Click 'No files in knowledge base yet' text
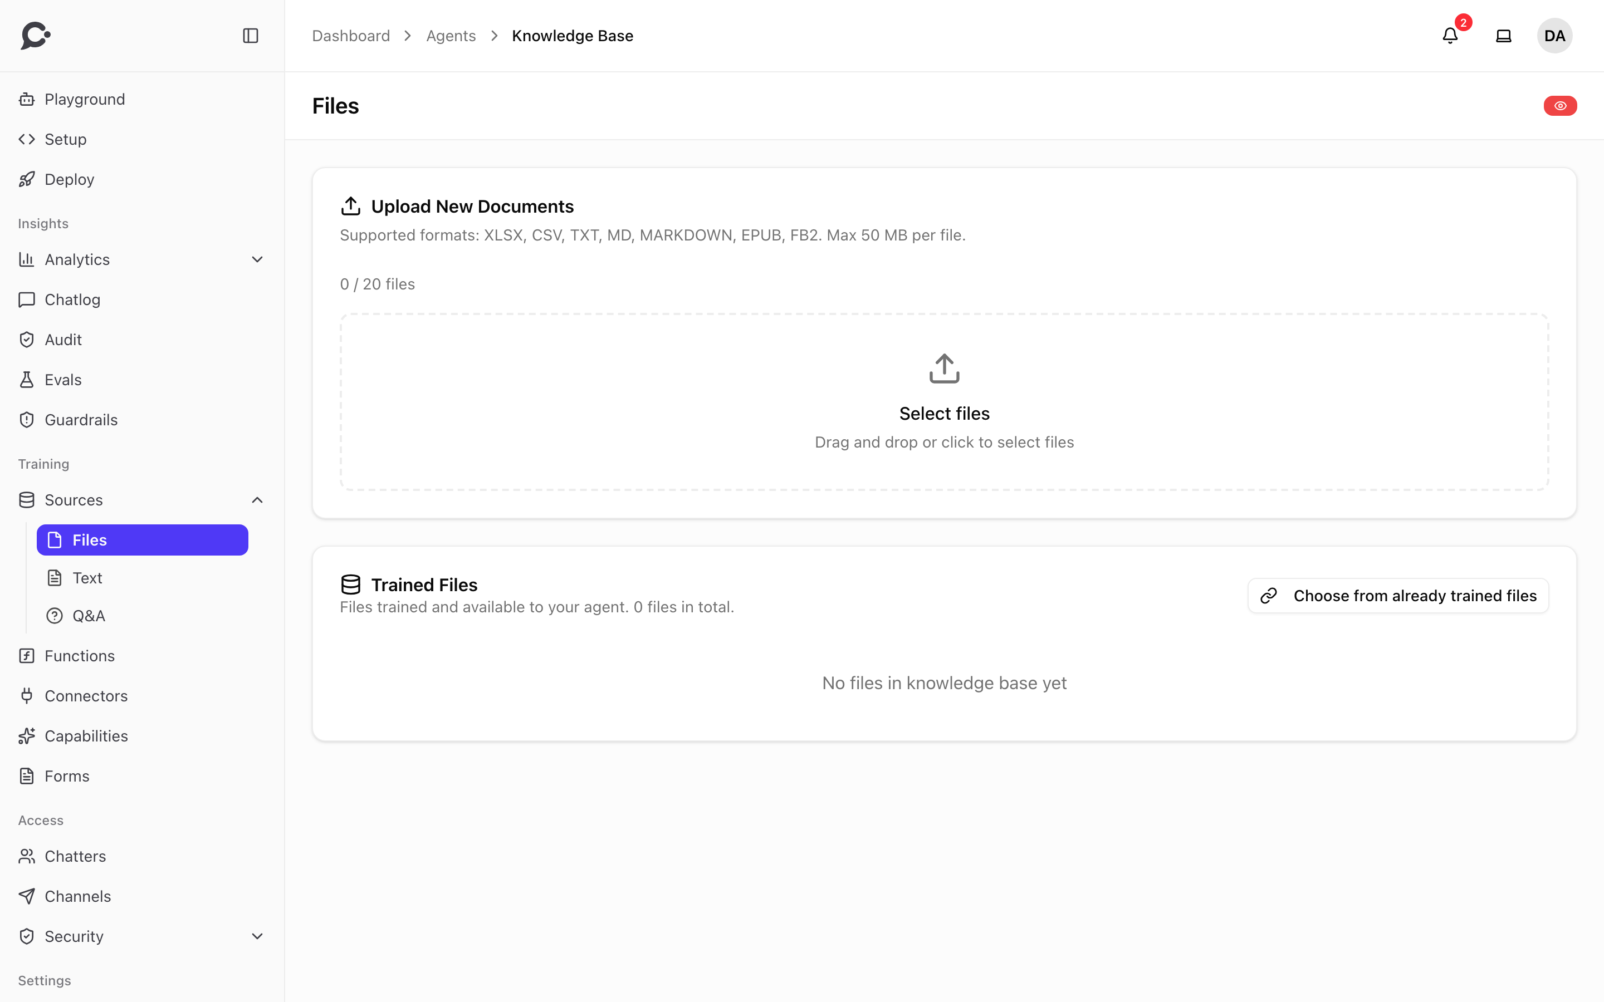This screenshot has height=1002, width=1604. coord(944,683)
